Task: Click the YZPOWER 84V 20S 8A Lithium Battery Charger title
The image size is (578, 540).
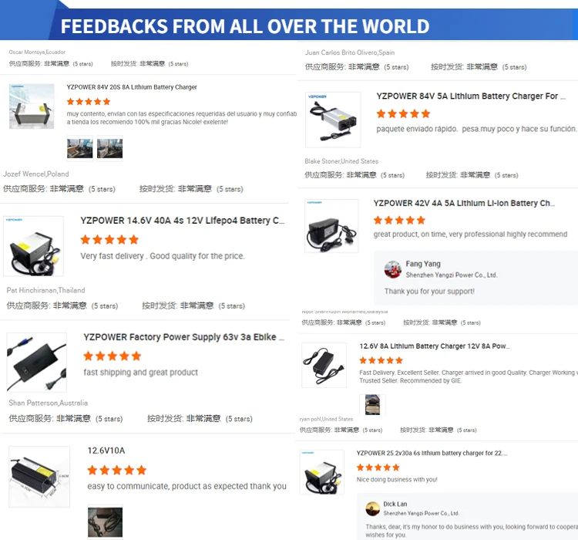Action: tap(132, 87)
